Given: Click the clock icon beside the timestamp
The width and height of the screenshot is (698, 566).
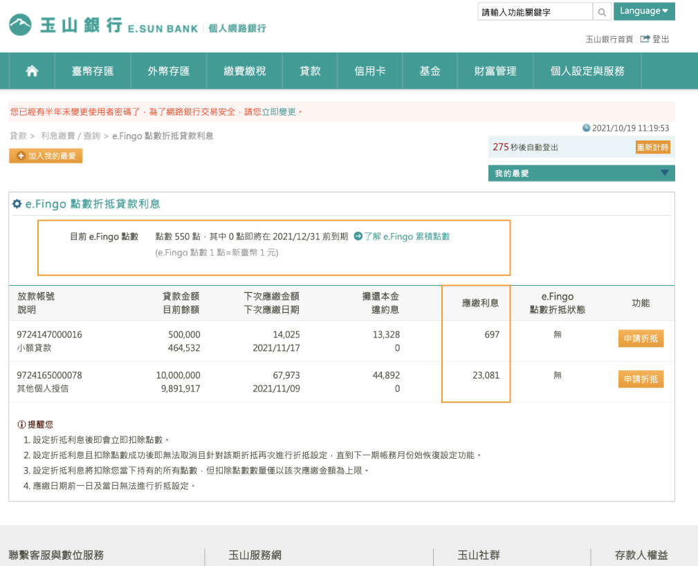Looking at the screenshot, I should [586, 128].
